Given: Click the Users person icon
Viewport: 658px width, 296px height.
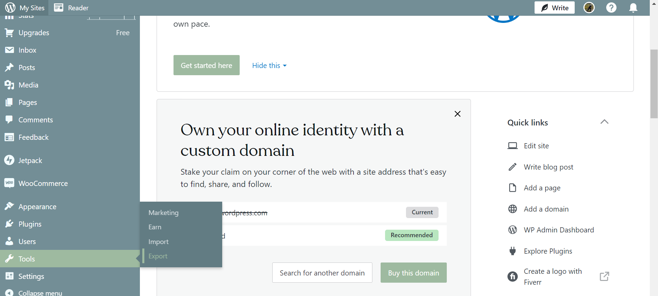Looking at the screenshot, I should coord(9,241).
